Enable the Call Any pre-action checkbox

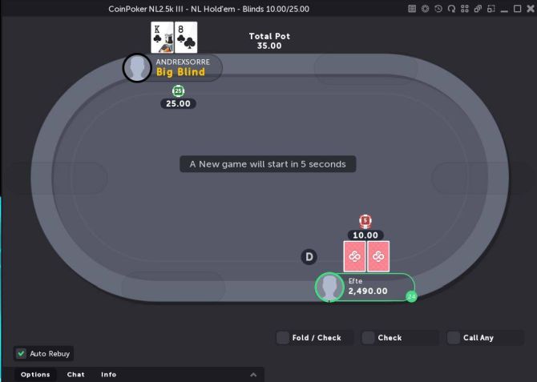454,337
